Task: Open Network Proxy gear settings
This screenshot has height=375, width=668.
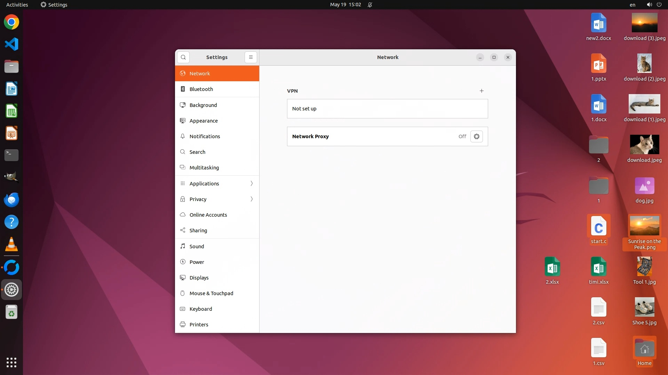Action: pos(476,136)
